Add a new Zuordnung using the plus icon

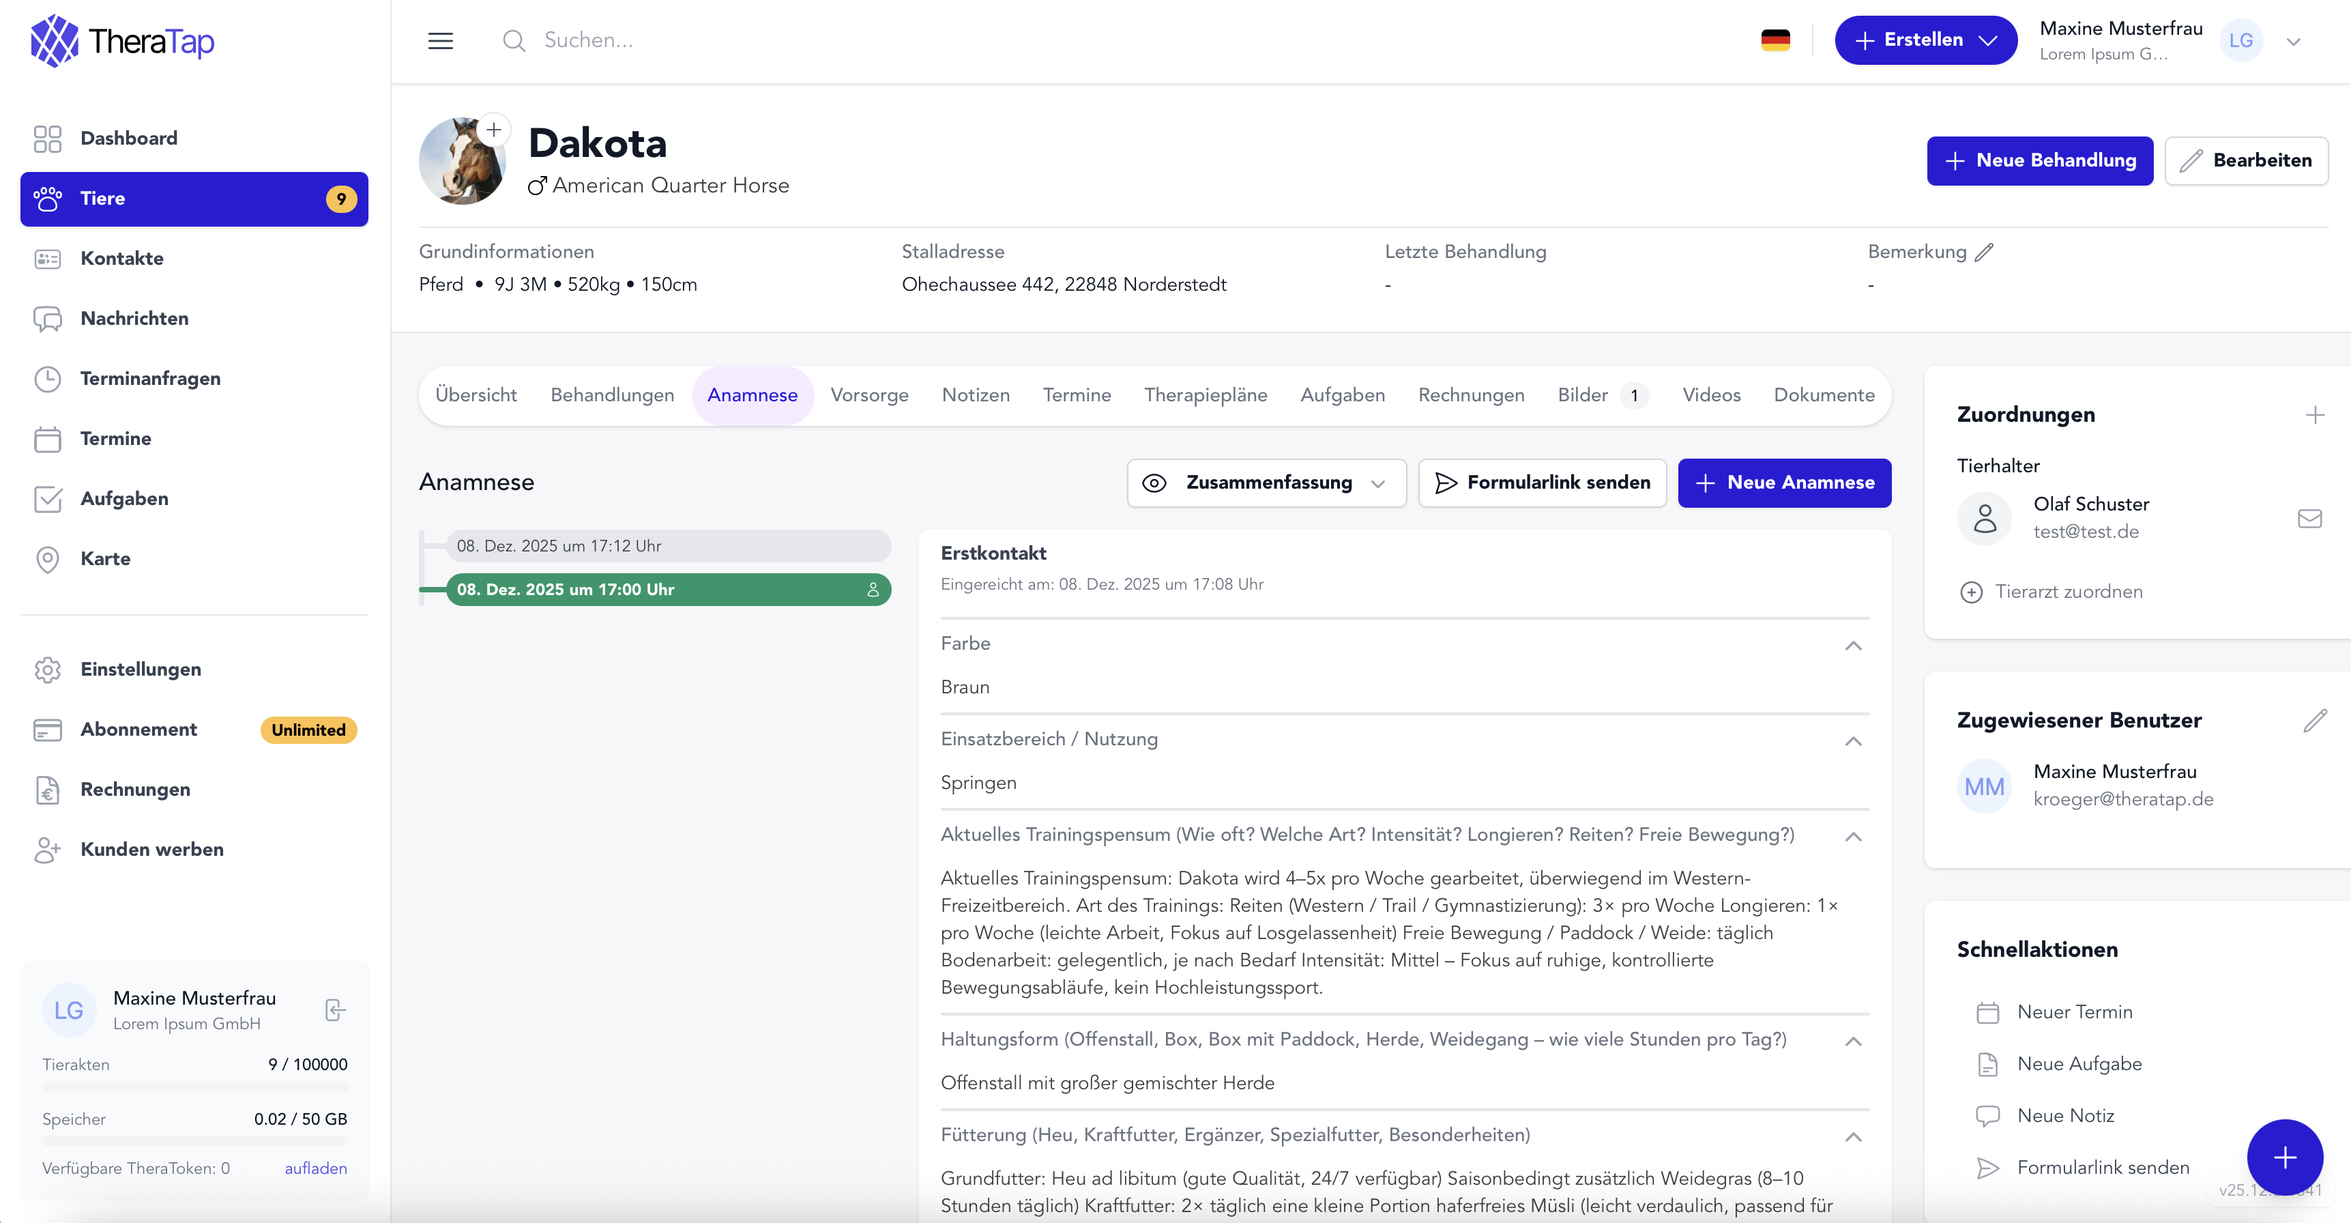coord(2316,415)
